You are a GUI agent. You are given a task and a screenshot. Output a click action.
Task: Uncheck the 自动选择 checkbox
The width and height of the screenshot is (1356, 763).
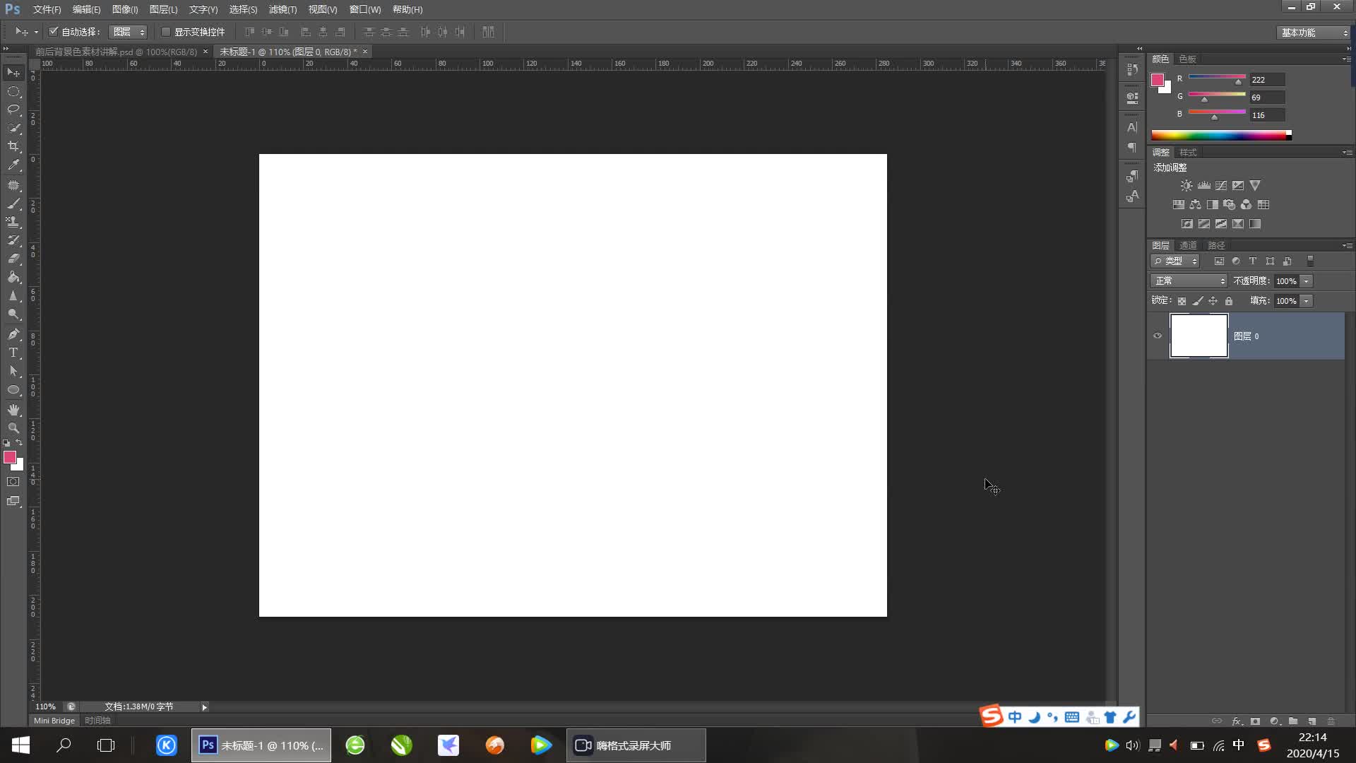coord(53,32)
